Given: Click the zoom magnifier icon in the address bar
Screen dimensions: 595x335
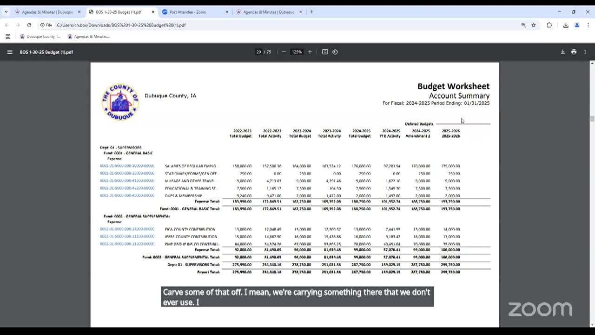Looking at the screenshot, I should coord(523,25).
